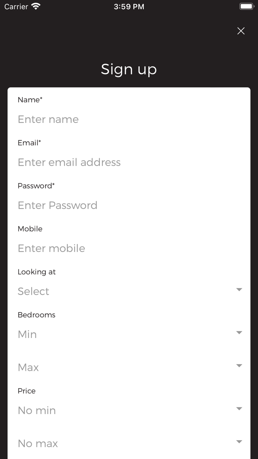Open the Bedrooms Max dropdown arrow

(x=239, y=366)
